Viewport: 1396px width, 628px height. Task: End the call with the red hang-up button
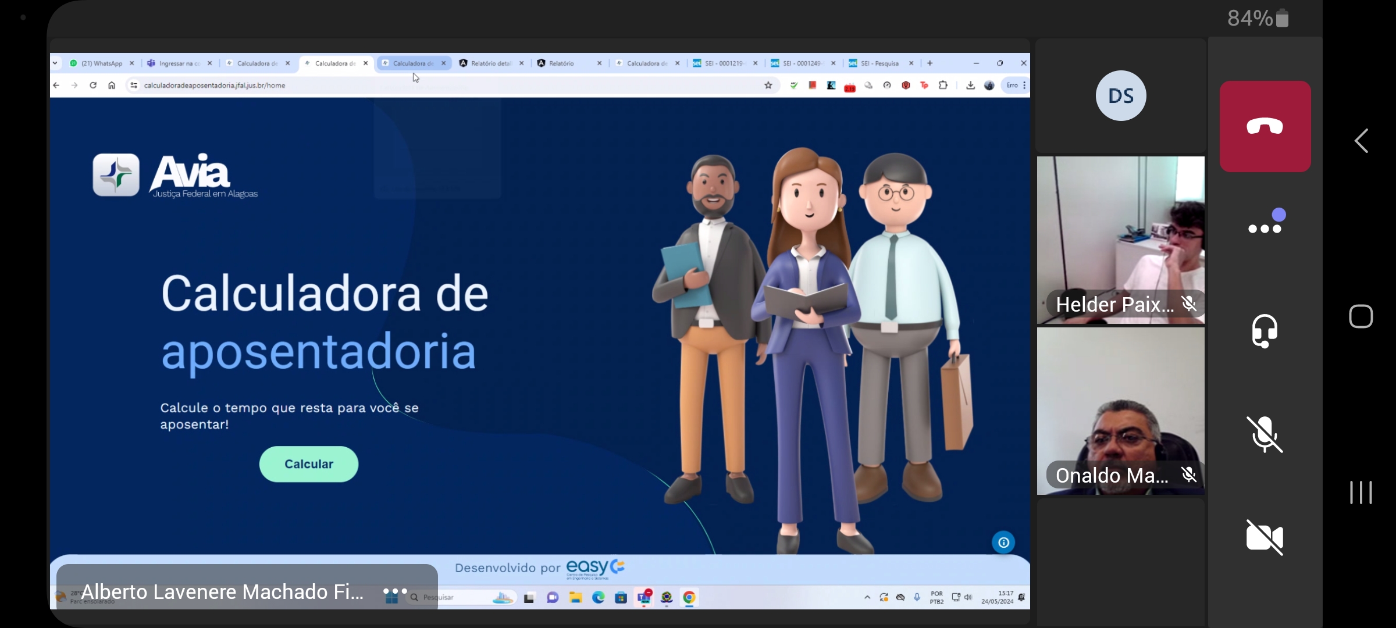point(1265,126)
